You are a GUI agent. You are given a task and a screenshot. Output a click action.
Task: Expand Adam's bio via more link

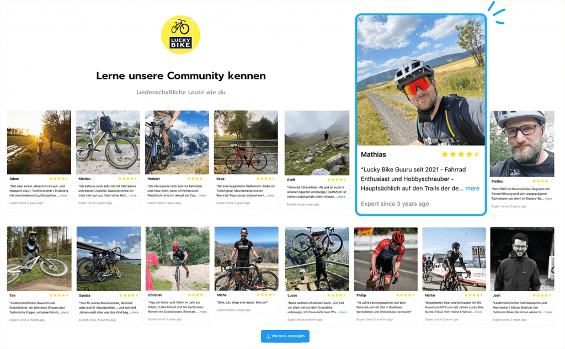click(x=63, y=196)
